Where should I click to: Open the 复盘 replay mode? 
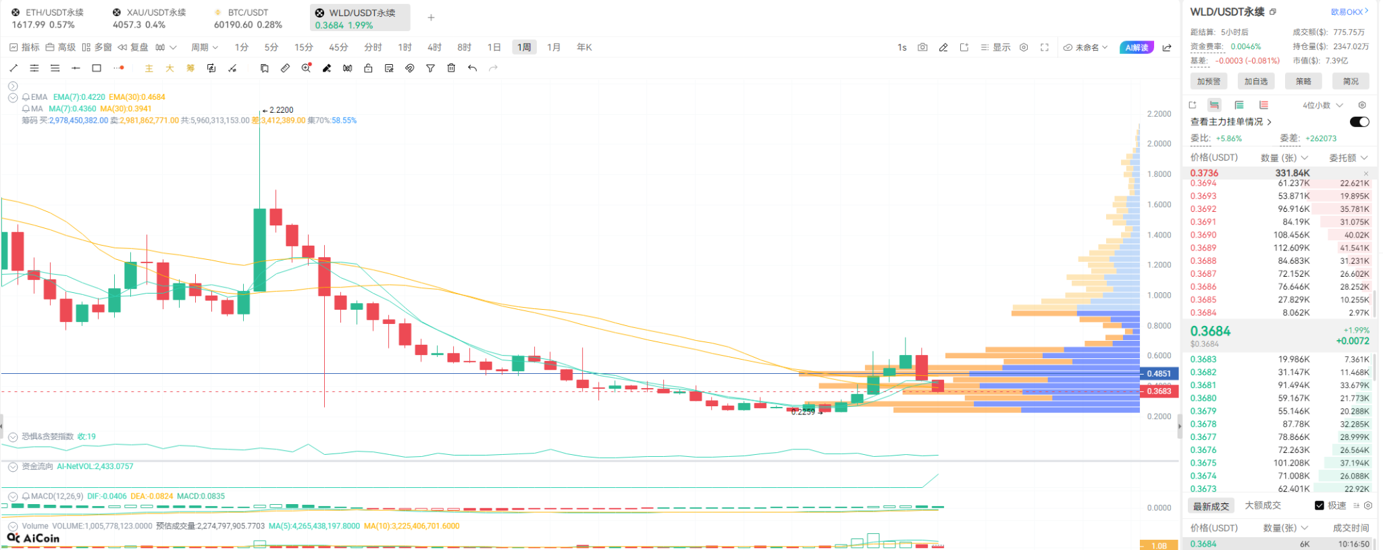pos(132,47)
